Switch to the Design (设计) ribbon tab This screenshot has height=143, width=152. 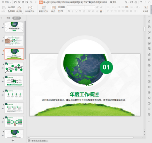pos(49,2)
